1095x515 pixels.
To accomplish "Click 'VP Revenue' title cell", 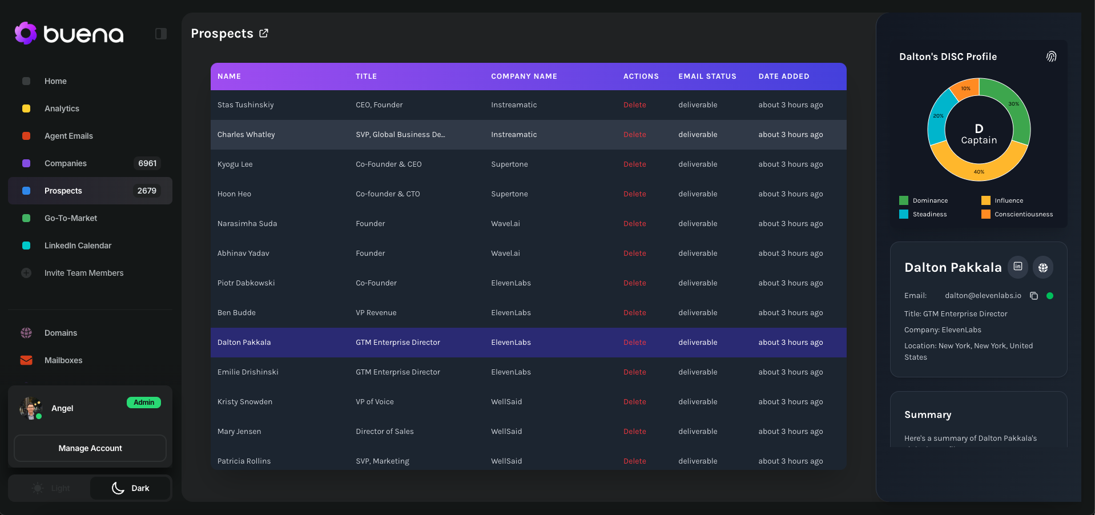I will tap(376, 313).
